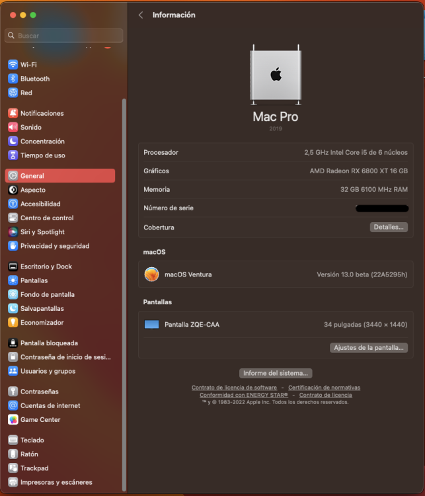Image resolution: width=425 pixels, height=496 pixels.
Task: Click the Economizador bulb icon
Action: 13,322
